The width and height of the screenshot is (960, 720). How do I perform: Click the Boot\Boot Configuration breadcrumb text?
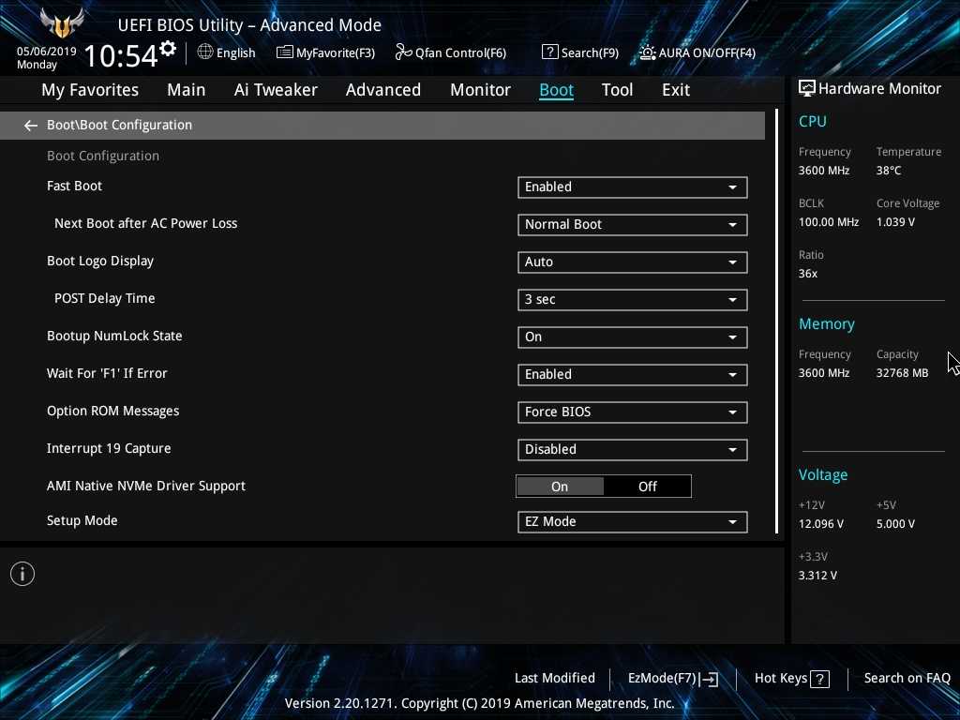[x=119, y=125]
